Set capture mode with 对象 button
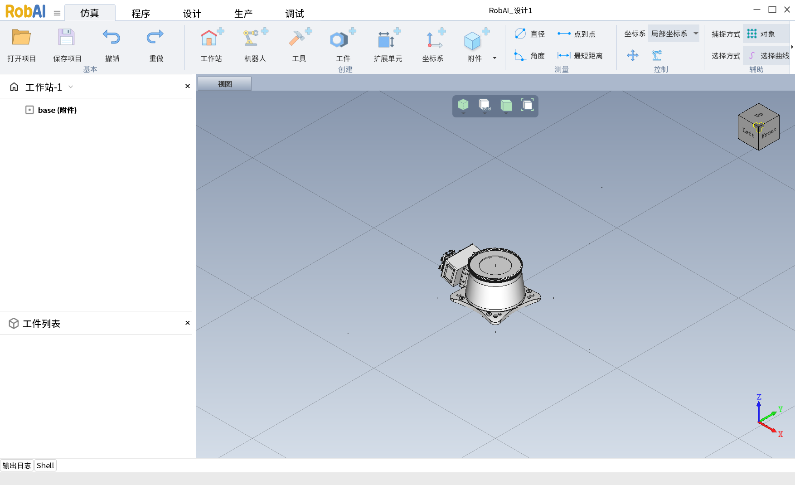 click(x=766, y=34)
